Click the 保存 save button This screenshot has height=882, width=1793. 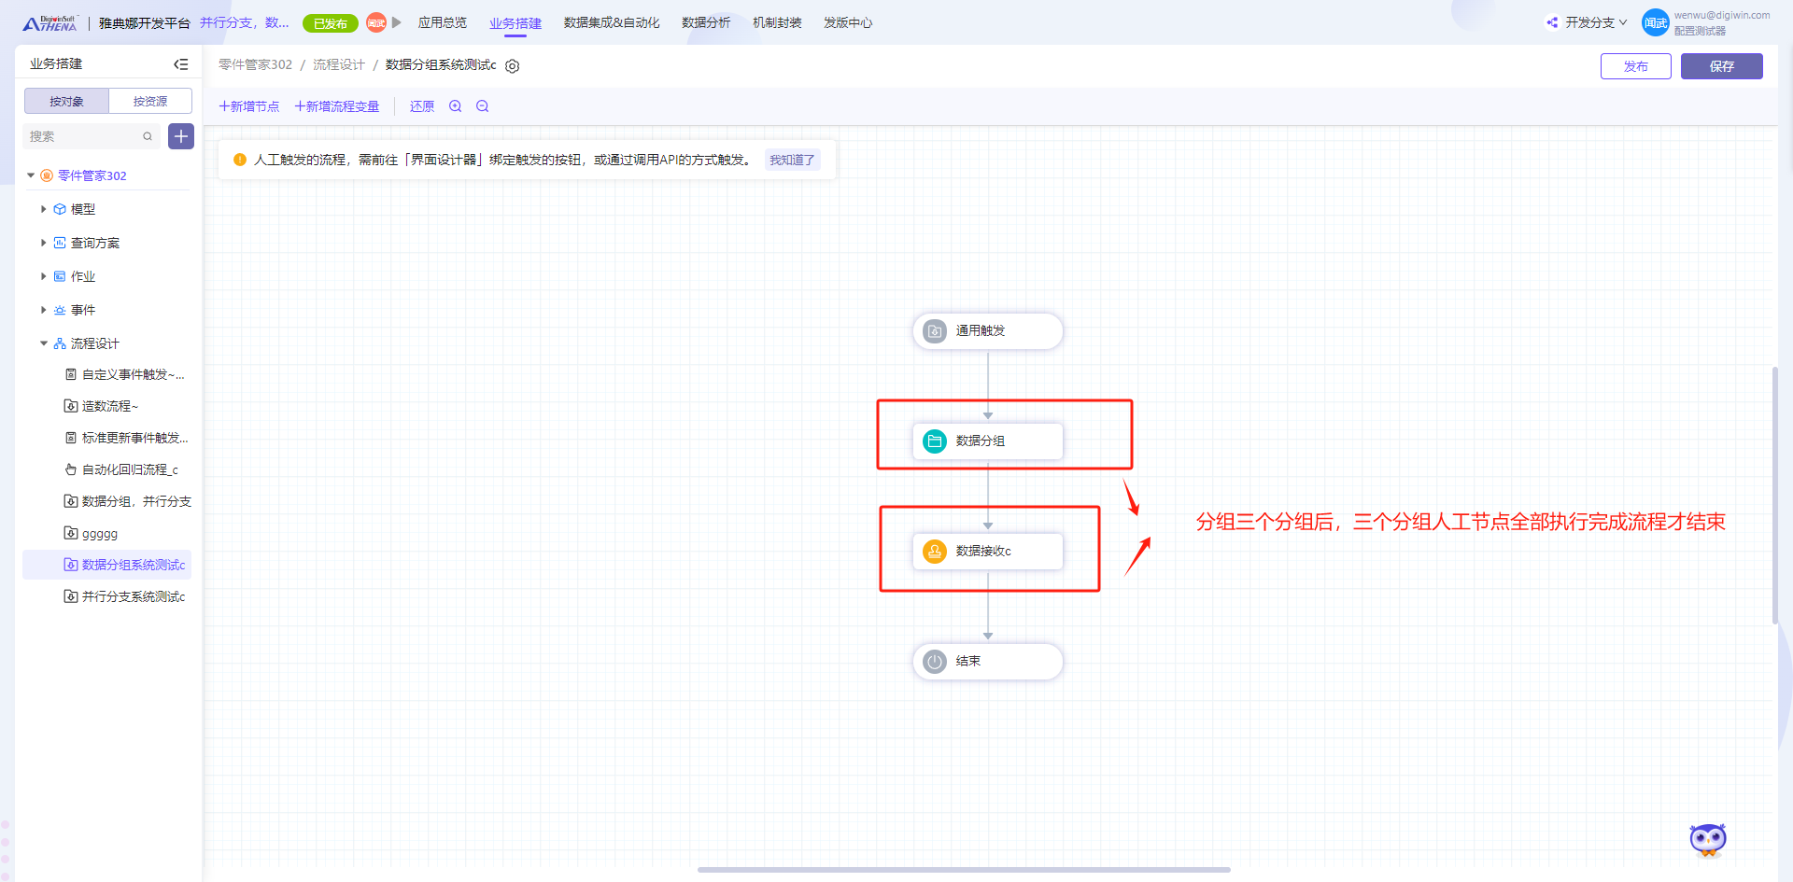(x=1721, y=66)
